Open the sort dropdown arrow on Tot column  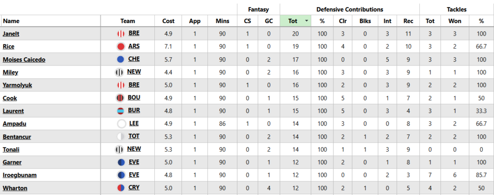307,21
